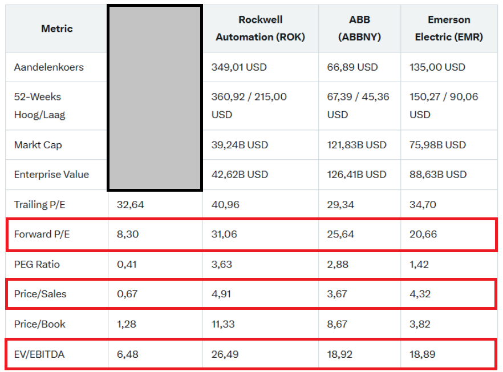This screenshot has height=372, width=503.
Task: Click the Trailing P/E row label
Action: pos(39,204)
